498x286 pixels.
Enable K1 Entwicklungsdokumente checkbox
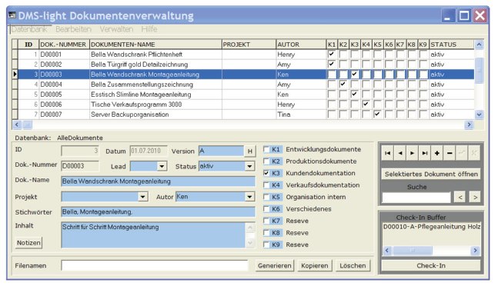tap(266, 149)
